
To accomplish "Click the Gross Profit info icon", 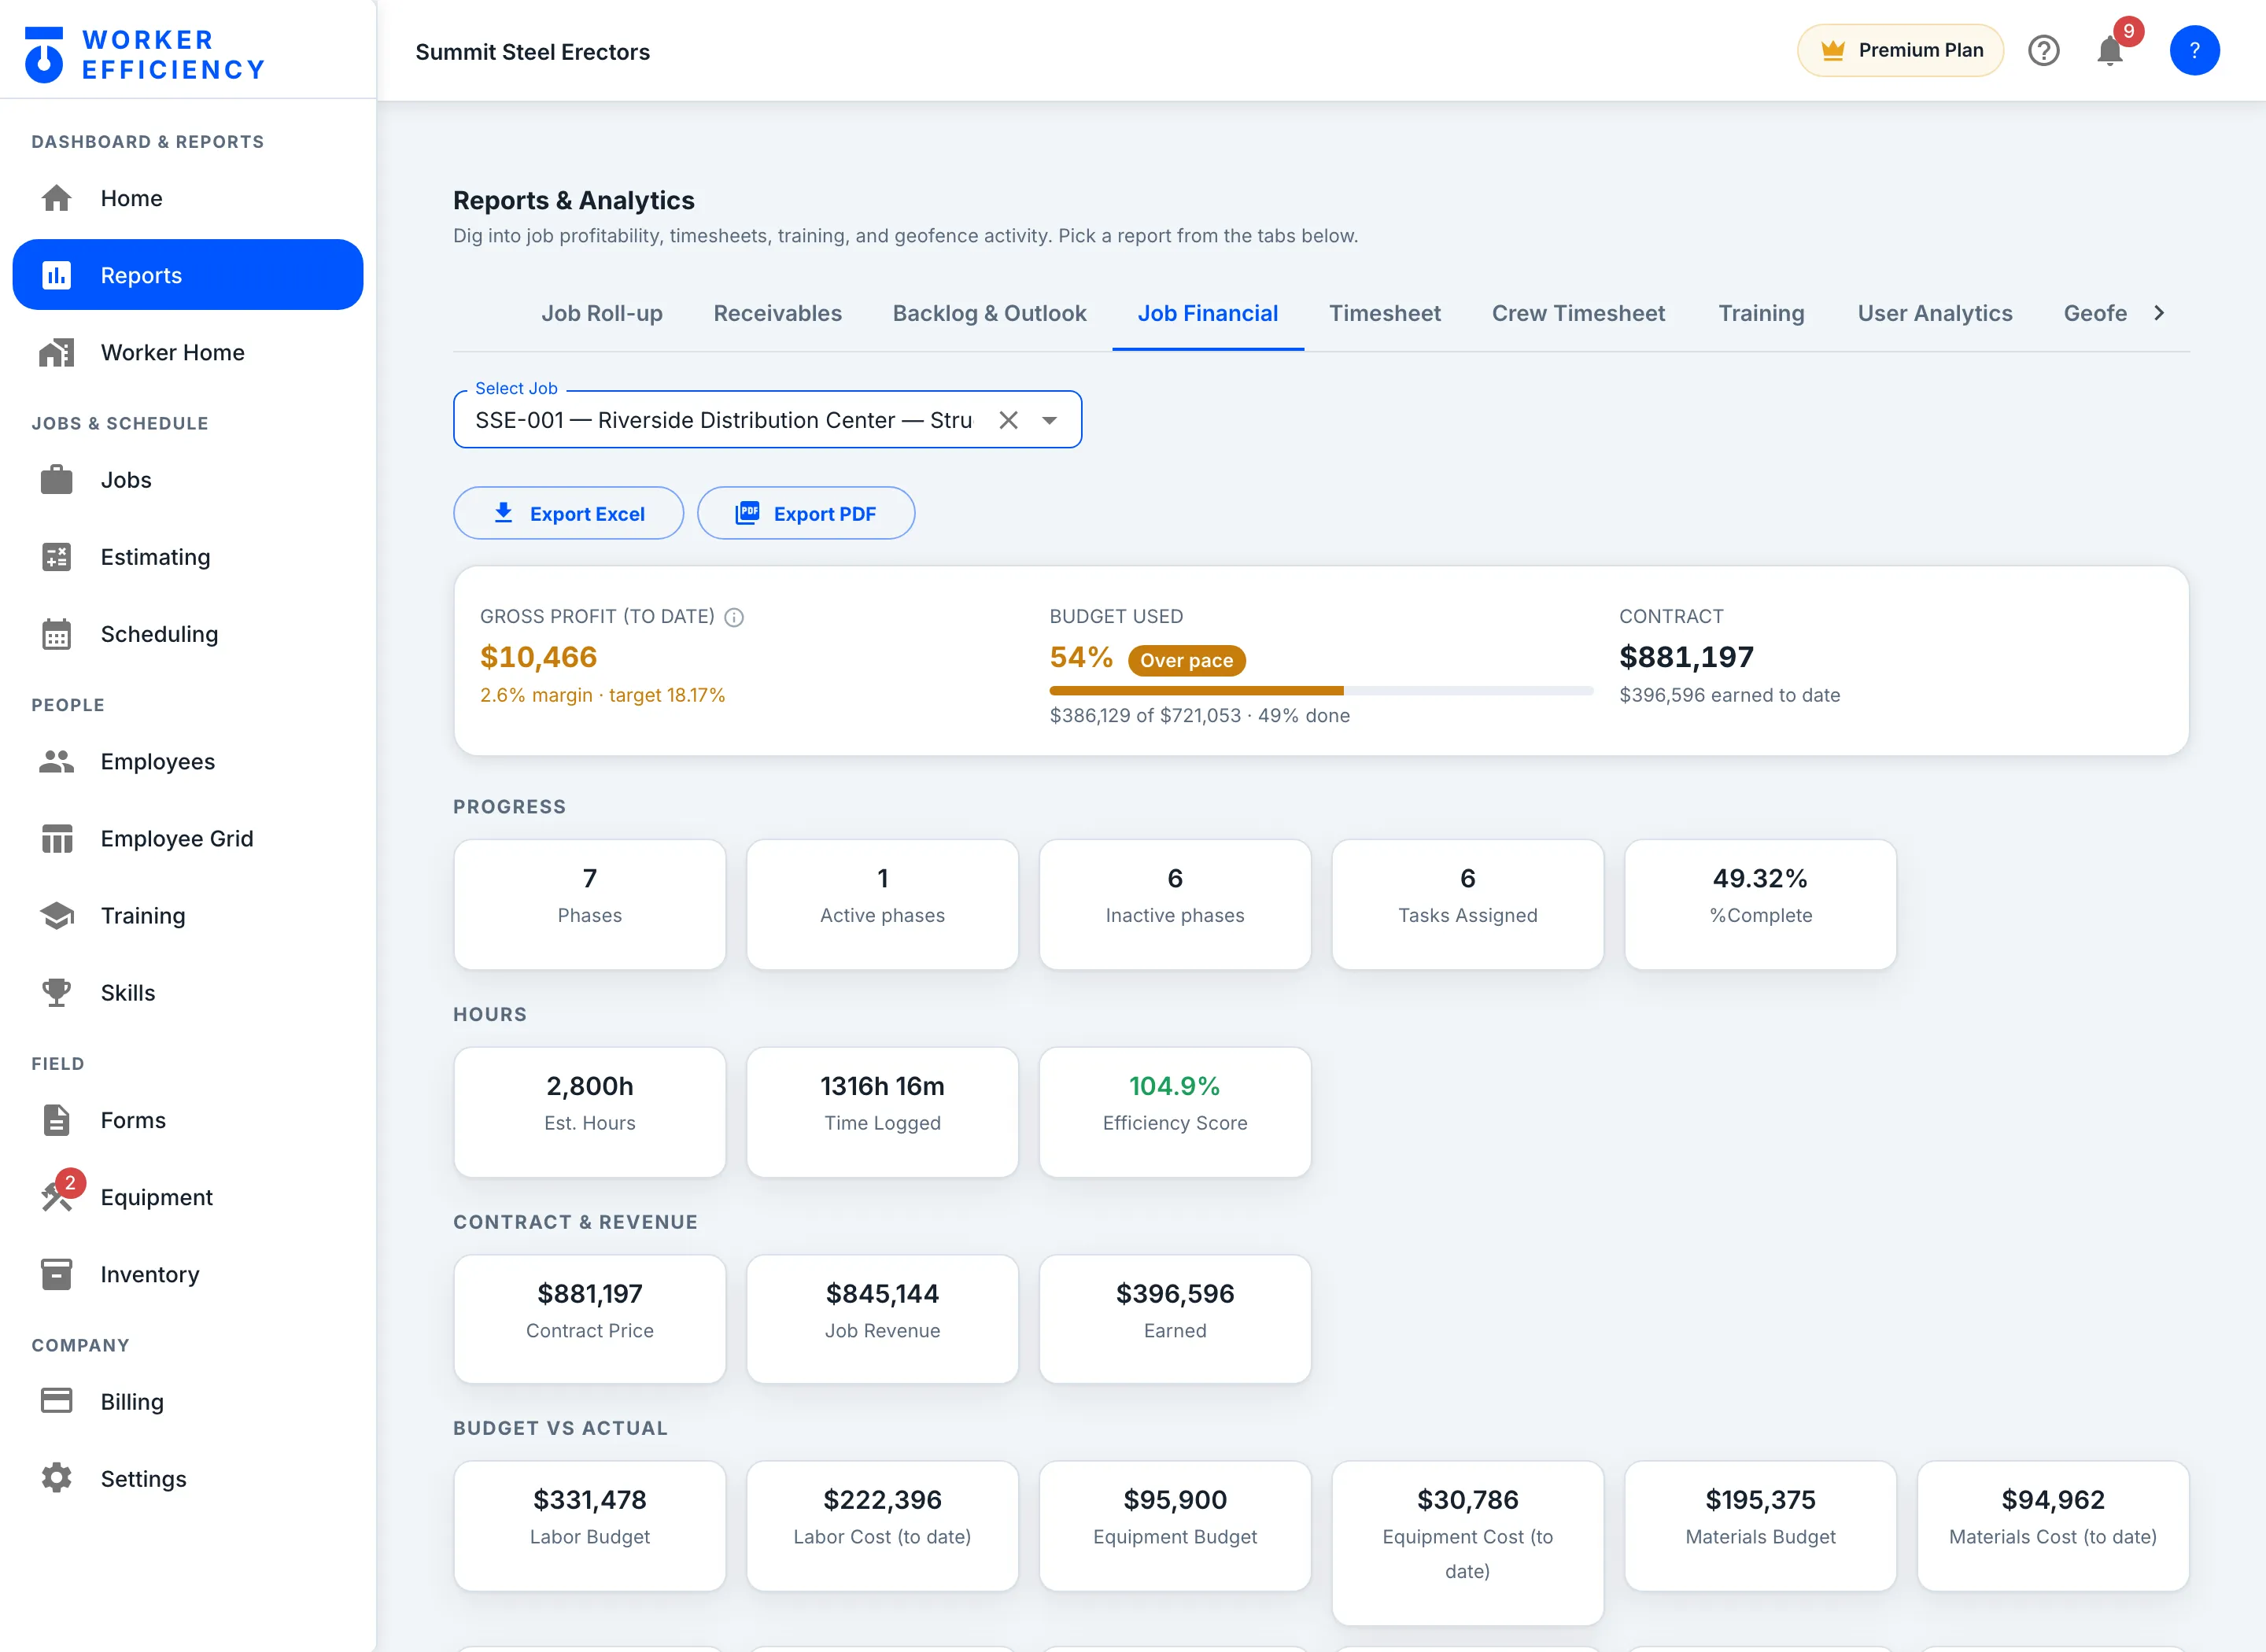I will [734, 617].
